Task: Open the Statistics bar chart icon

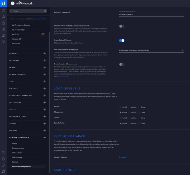Action: point(3,17)
